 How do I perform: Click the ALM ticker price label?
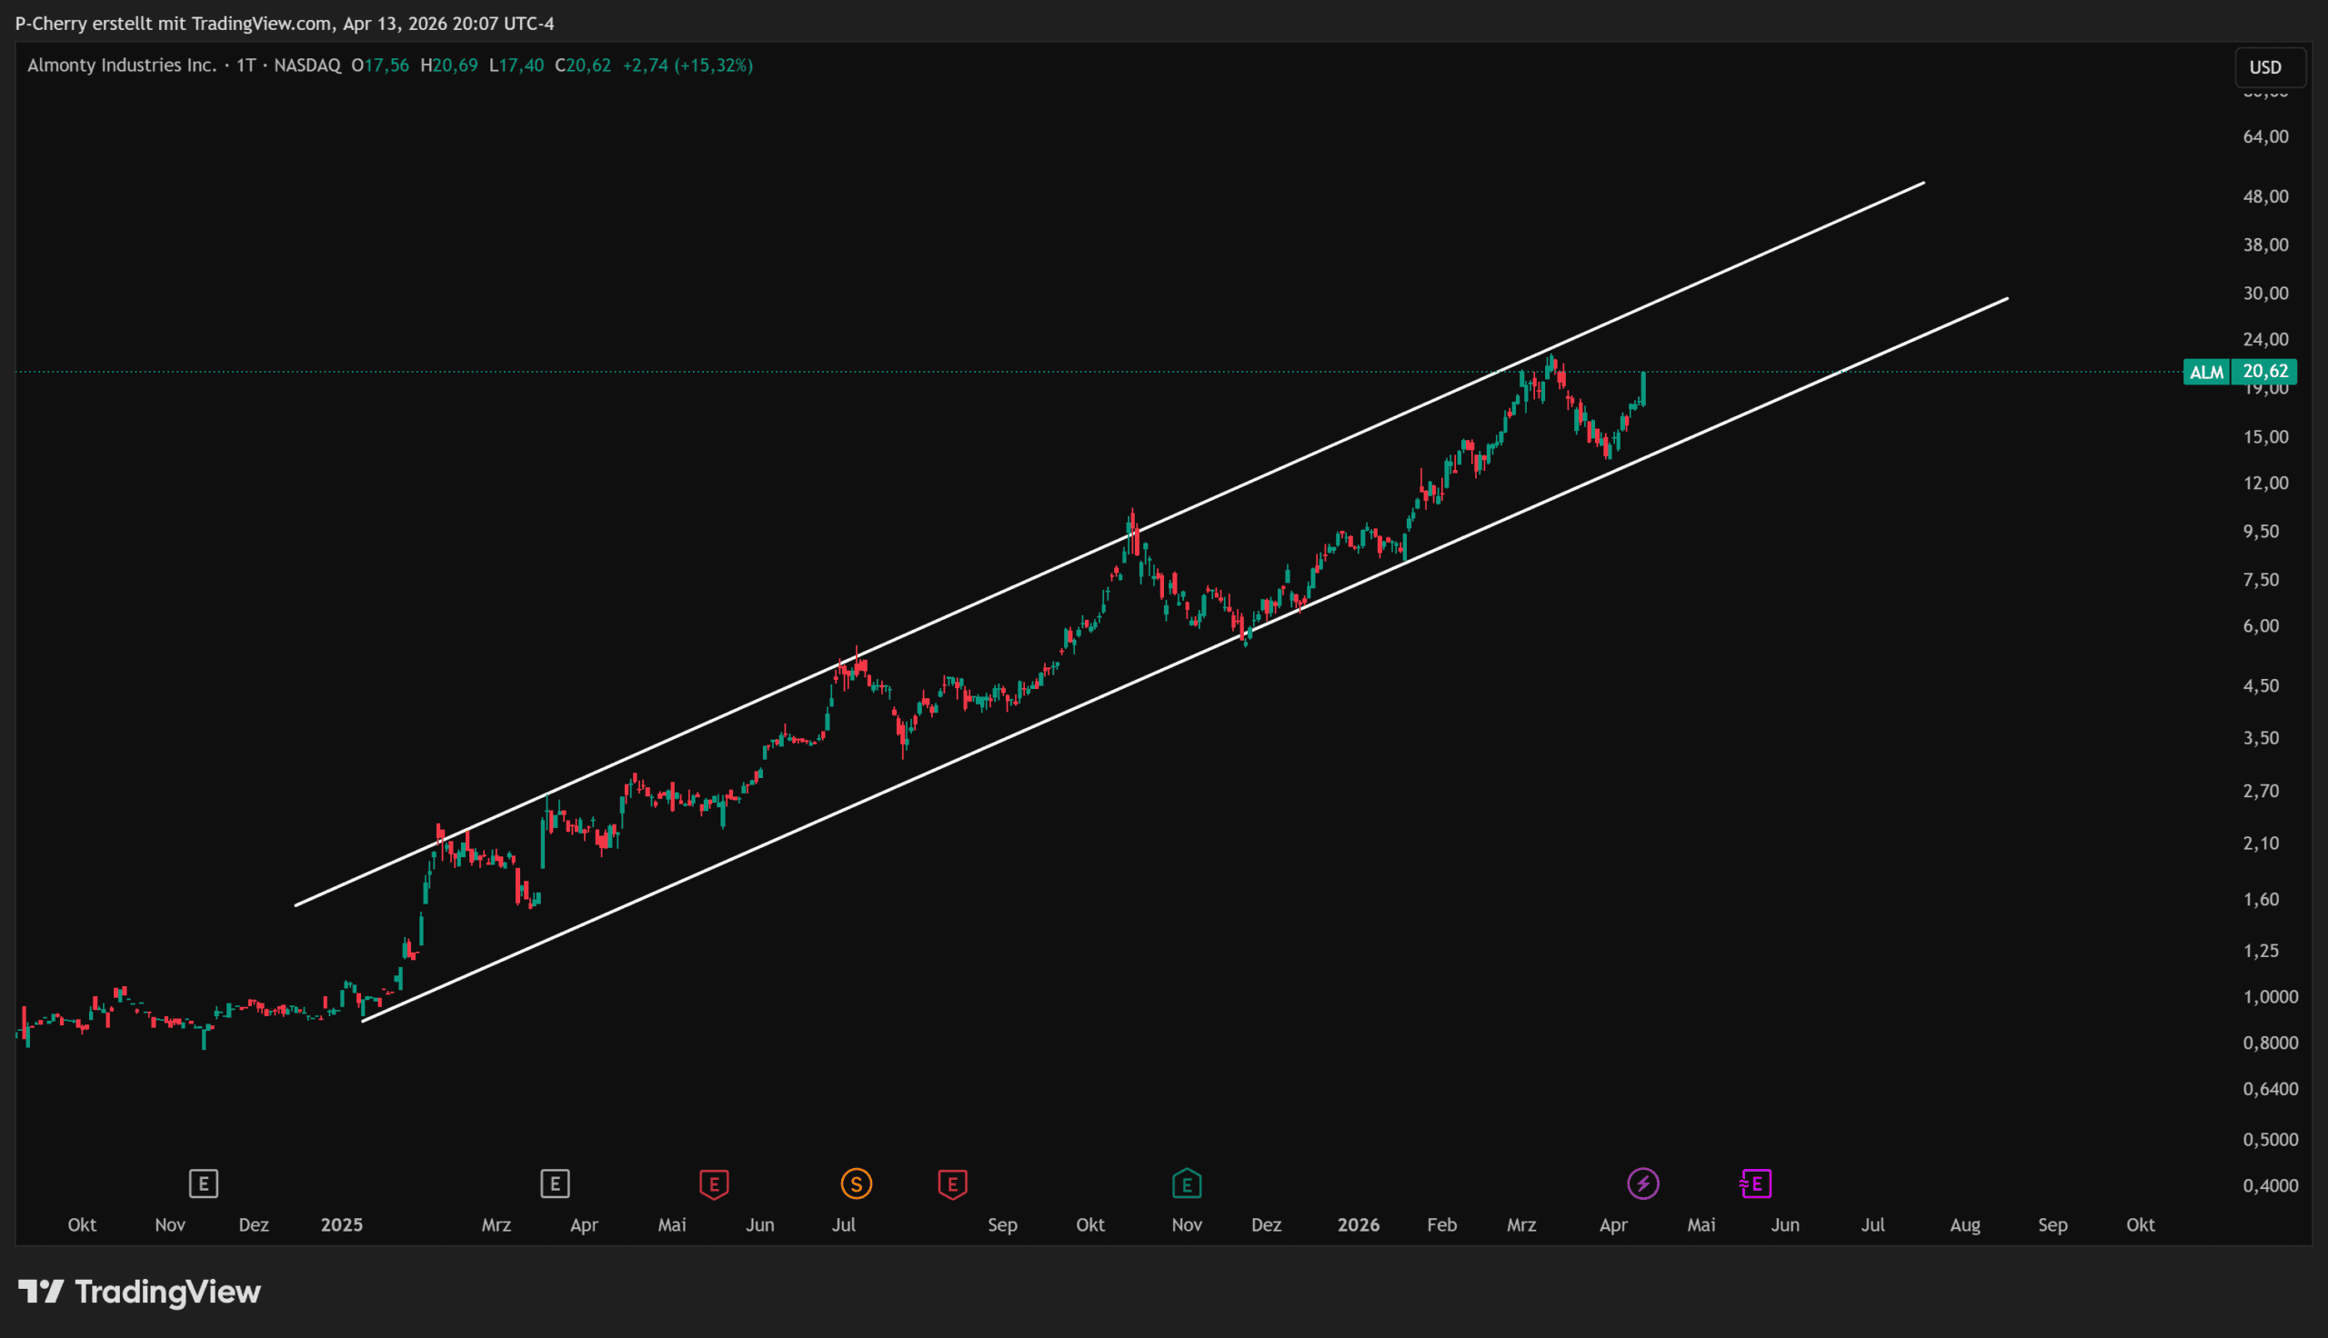(2206, 372)
